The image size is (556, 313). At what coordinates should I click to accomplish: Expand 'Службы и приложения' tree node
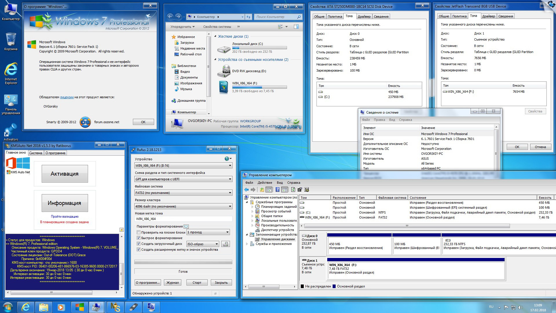click(247, 244)
